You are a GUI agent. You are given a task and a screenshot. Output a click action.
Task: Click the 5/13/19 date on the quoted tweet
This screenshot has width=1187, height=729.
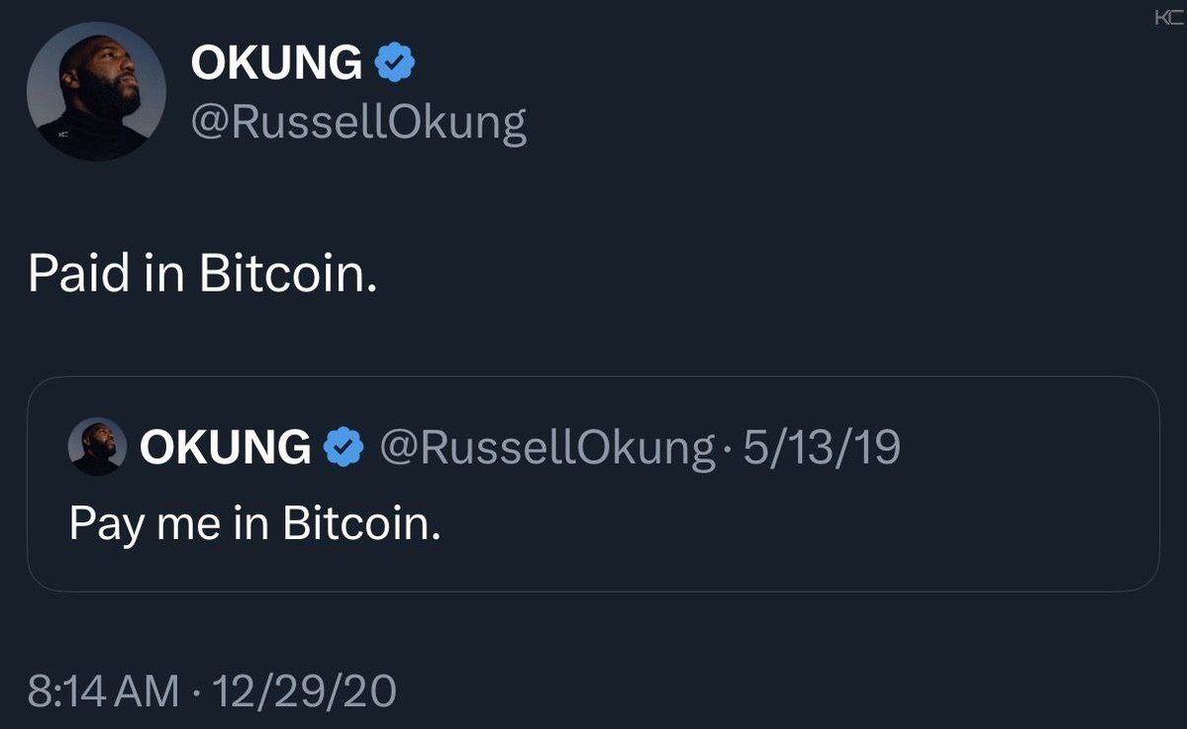(x=822, y=447)
